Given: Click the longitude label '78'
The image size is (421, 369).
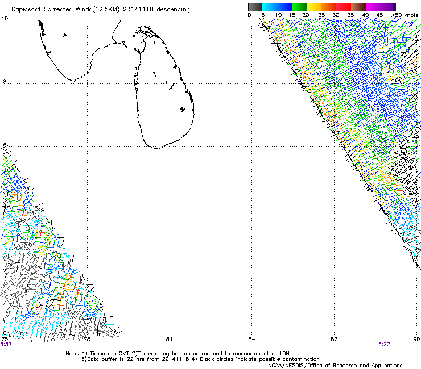Looking at the screenshot, I should click(87, 339).
